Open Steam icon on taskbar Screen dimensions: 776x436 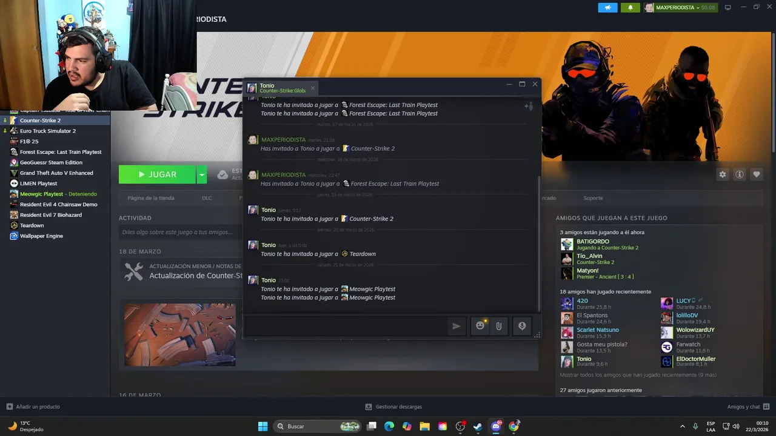point(478,426)
